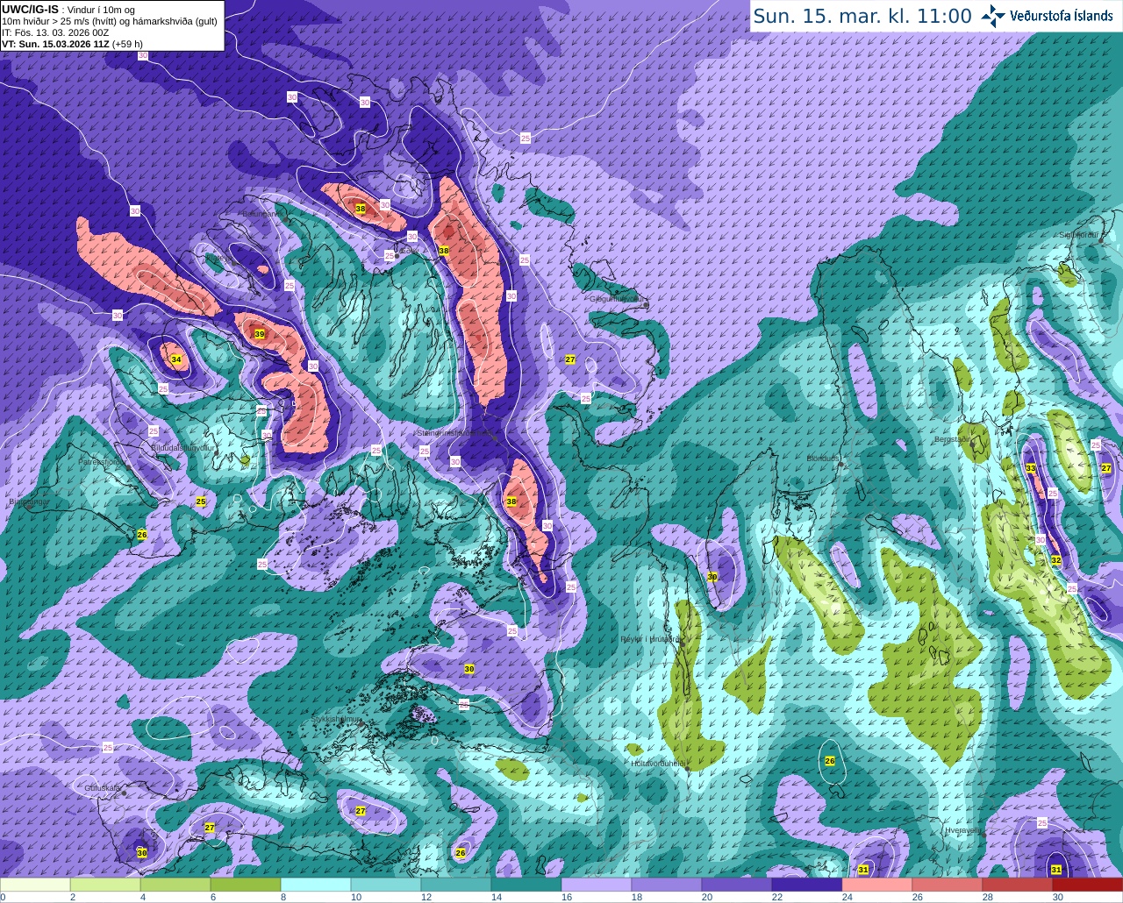1123x903 pixels.
Task: Click yellow 30 marker near Reykir í Hrútafirði
Action: point(712,577)
